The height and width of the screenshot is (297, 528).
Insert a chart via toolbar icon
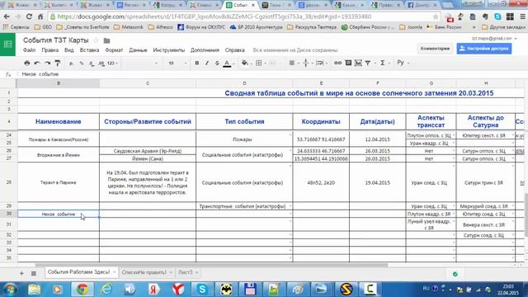point(358,63)
